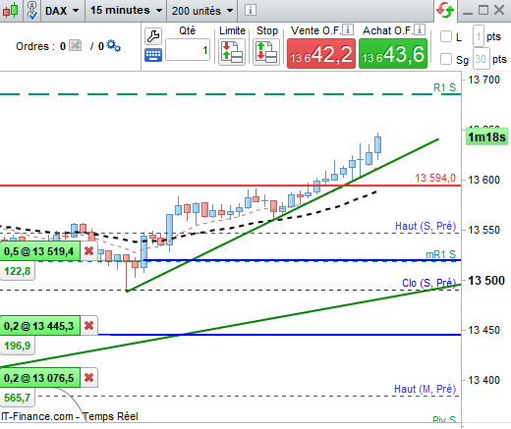Image resolution: width=511 pixels, height=429 pixels.
Task: Click the info icon beside Achat O.F.
Action: (x=420, y=29)
